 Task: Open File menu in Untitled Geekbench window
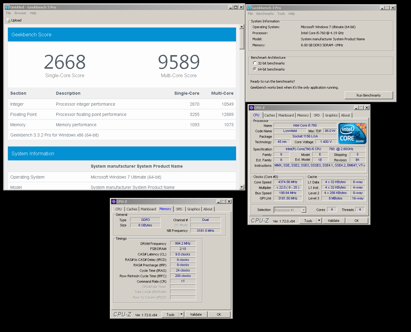coord(8,13)
